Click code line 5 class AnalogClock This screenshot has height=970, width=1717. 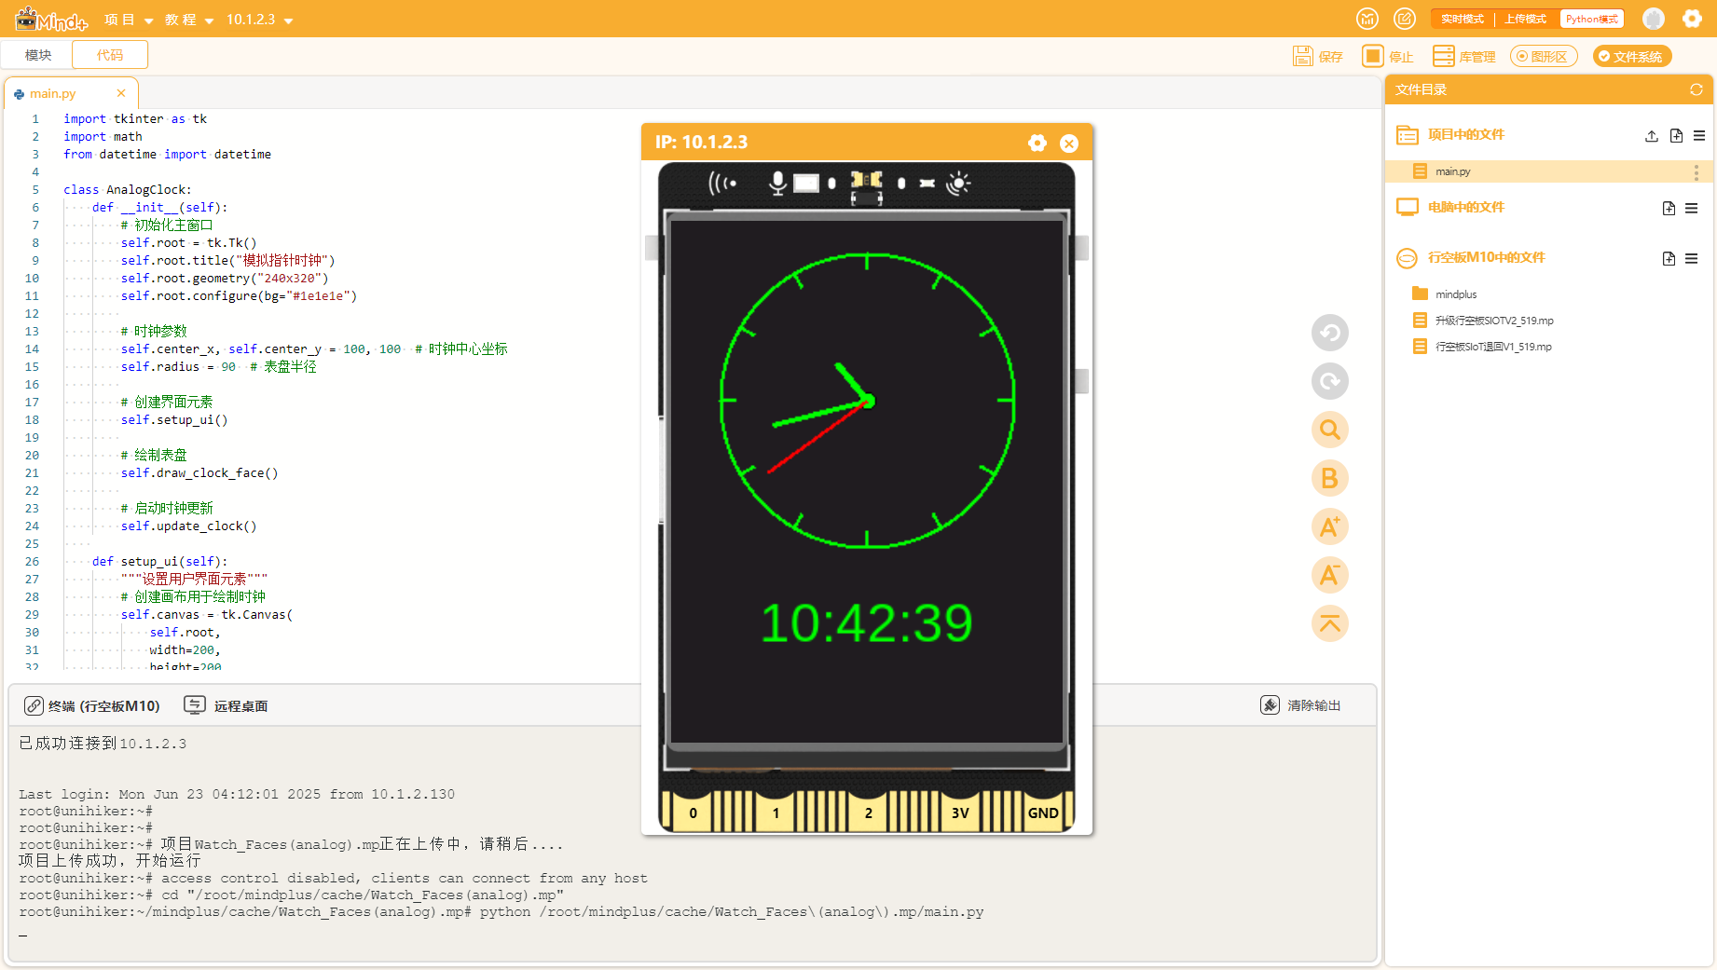(128, 189)
